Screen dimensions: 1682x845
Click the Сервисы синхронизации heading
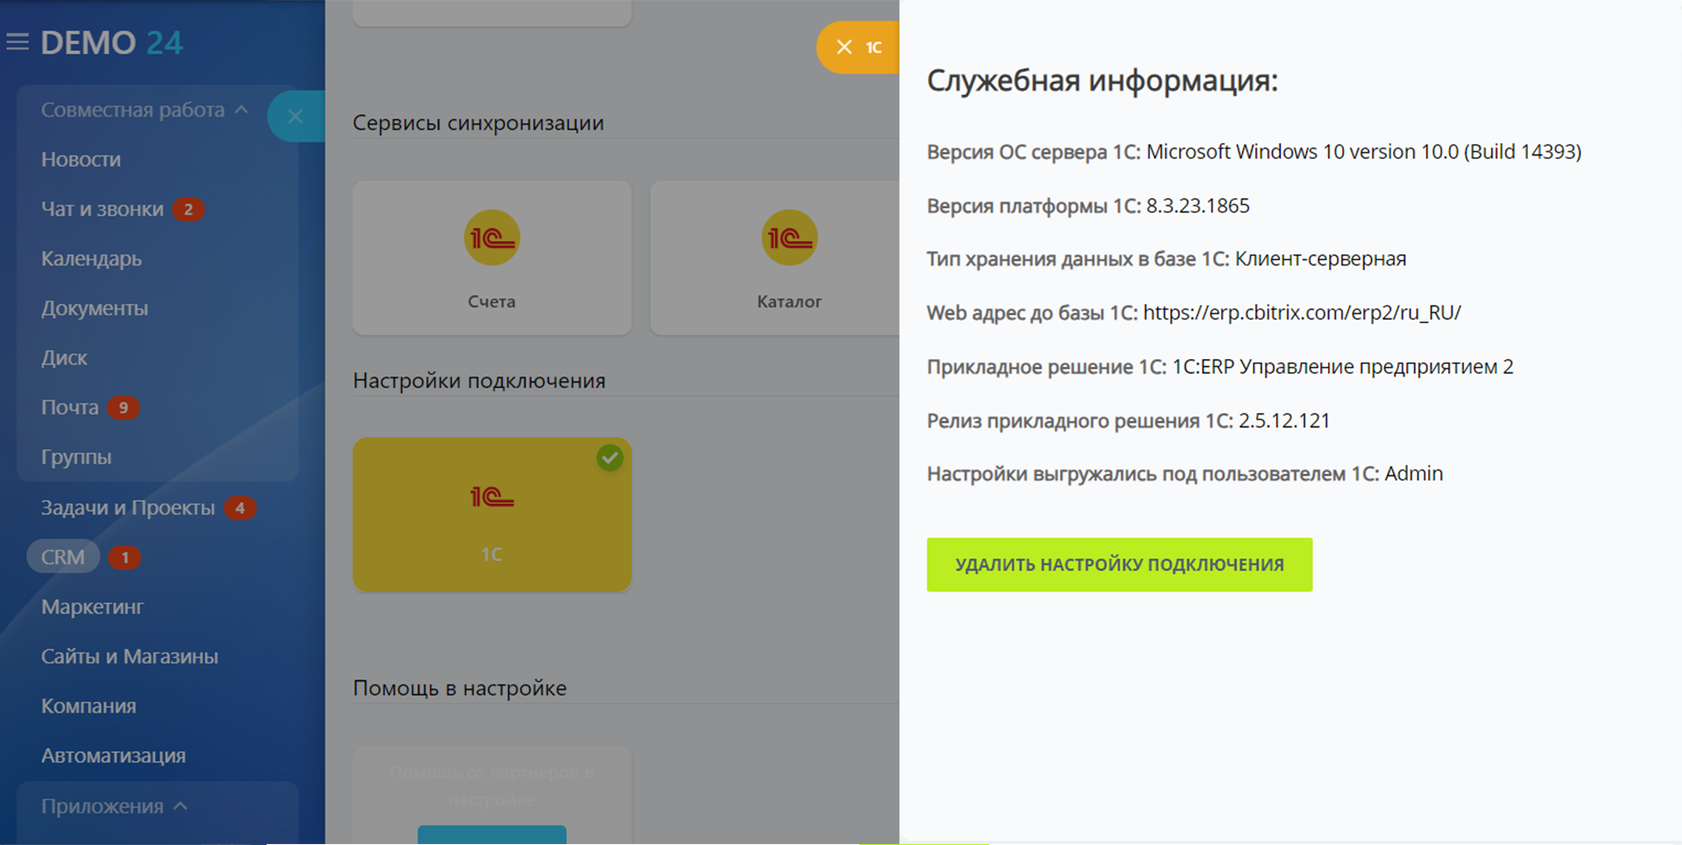click(478, 123)
